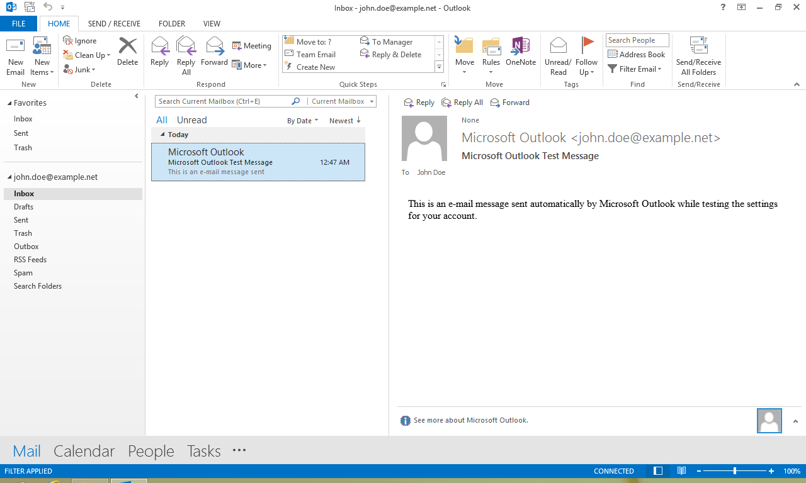Open the Spam folder
Viewport: 806px width, 483px height.
point(23,273)
